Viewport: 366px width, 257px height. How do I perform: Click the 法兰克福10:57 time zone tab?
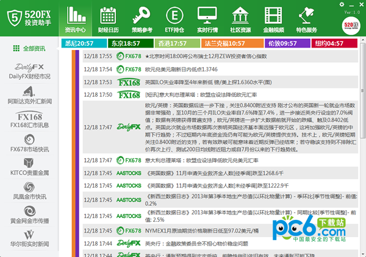tap(232, 43)
